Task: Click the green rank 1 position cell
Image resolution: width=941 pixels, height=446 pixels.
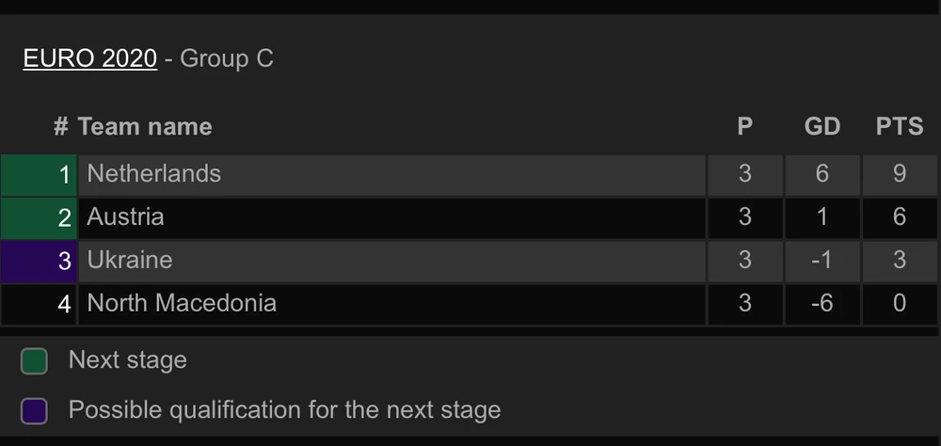Action: pos(39,175)
